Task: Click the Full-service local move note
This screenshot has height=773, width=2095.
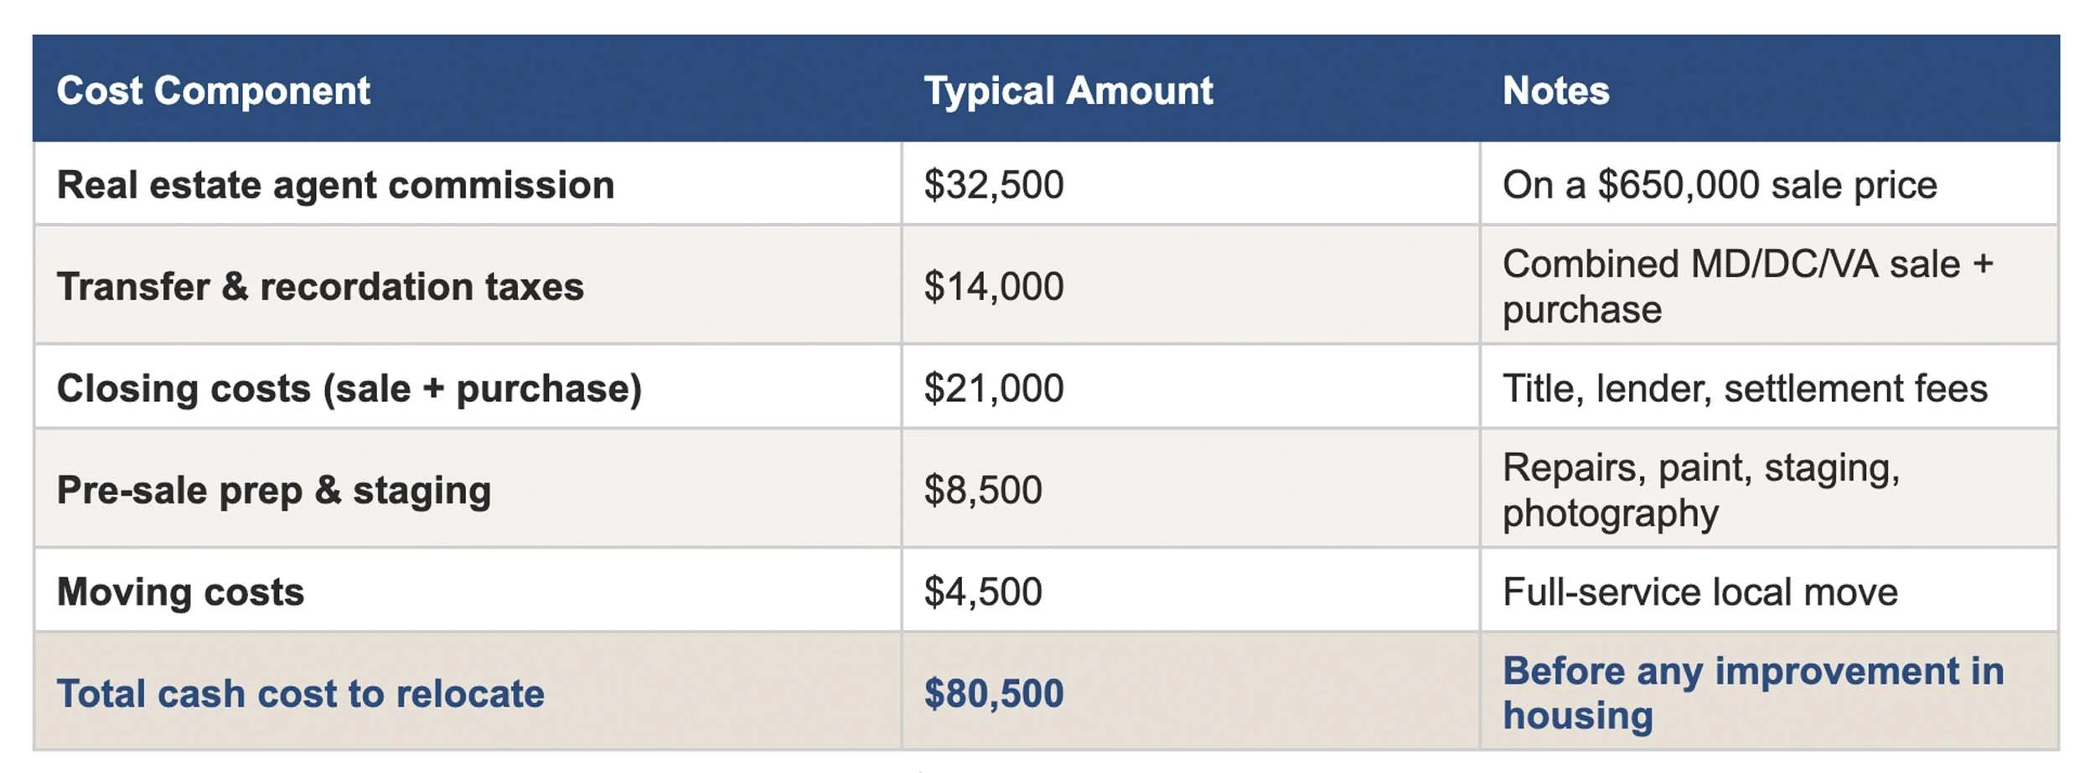Action: [1699, 592]
